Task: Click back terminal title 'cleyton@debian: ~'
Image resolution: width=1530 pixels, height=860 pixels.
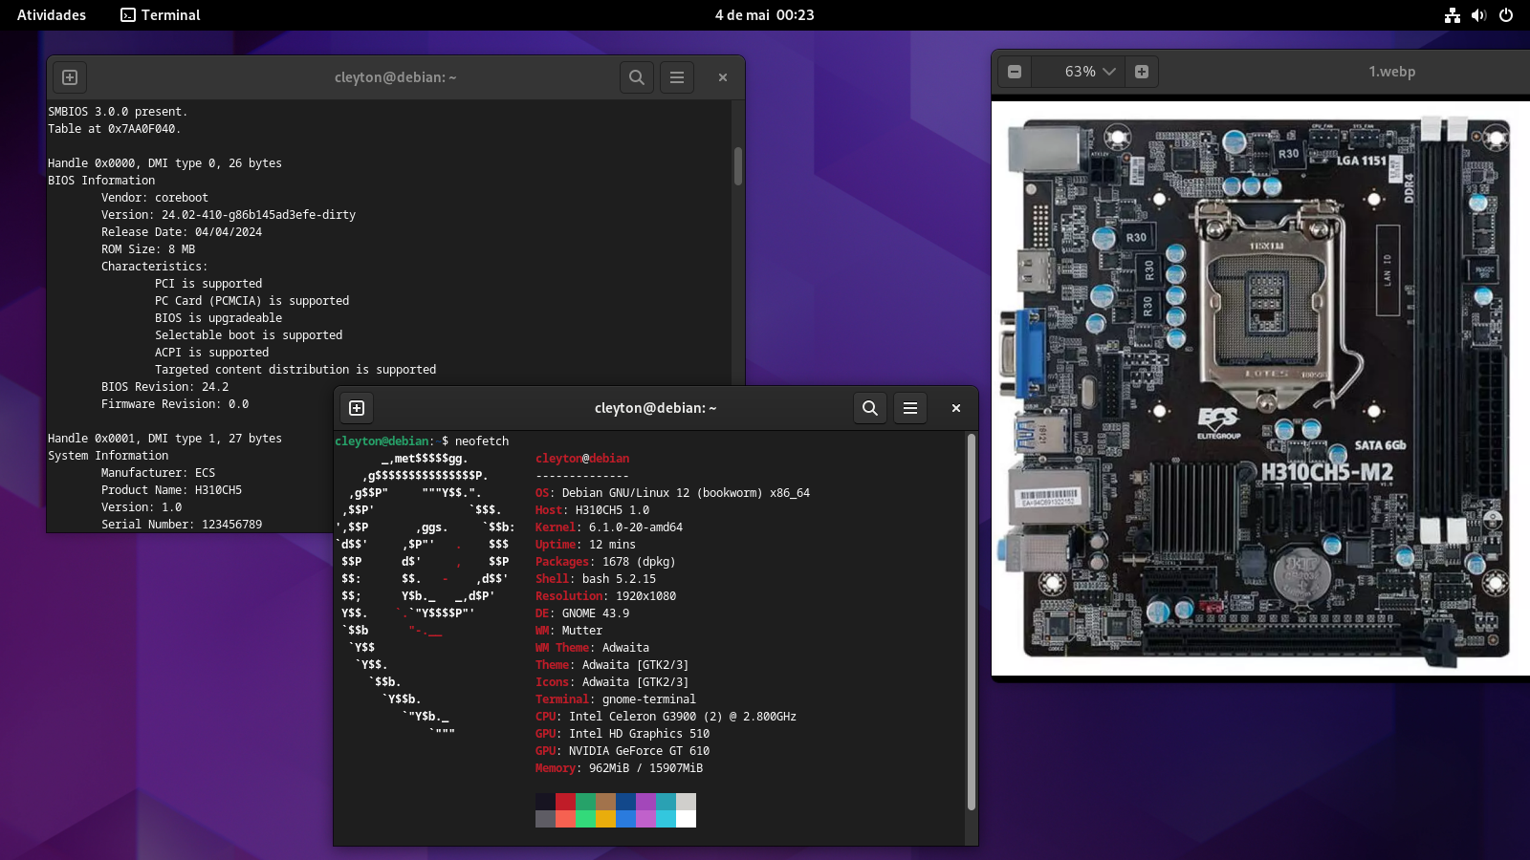Action: [396, 77]
